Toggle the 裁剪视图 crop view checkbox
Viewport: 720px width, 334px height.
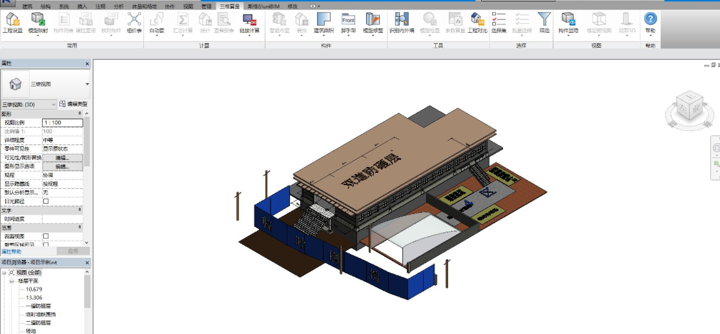coord(45,236)
